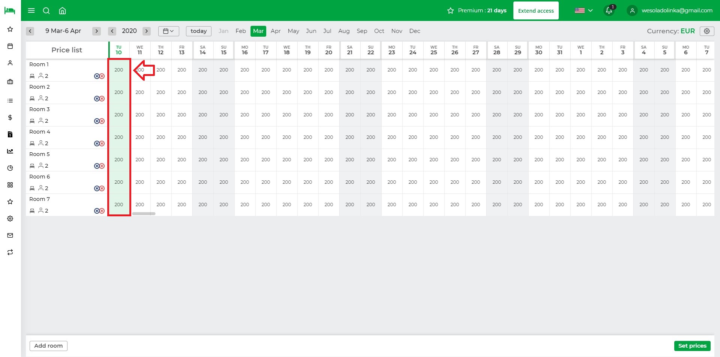
Task: Select the Dec month tab
Action: click(x=415, y=31)
